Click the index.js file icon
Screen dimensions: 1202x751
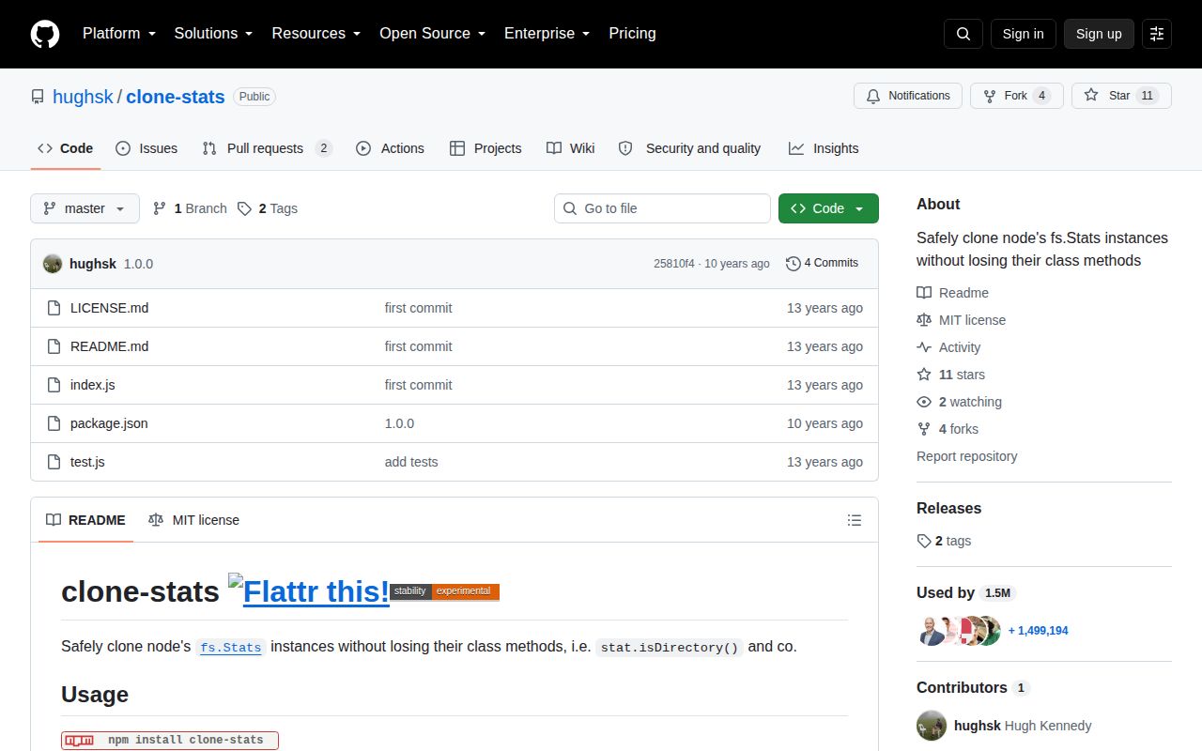point(54,385)
